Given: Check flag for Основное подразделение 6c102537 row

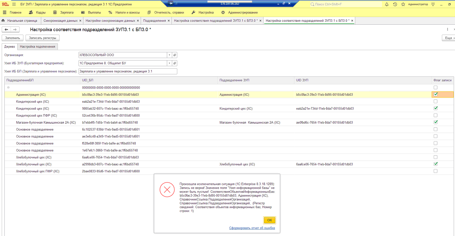Looking at the screenshot, I should coord(436,129).
